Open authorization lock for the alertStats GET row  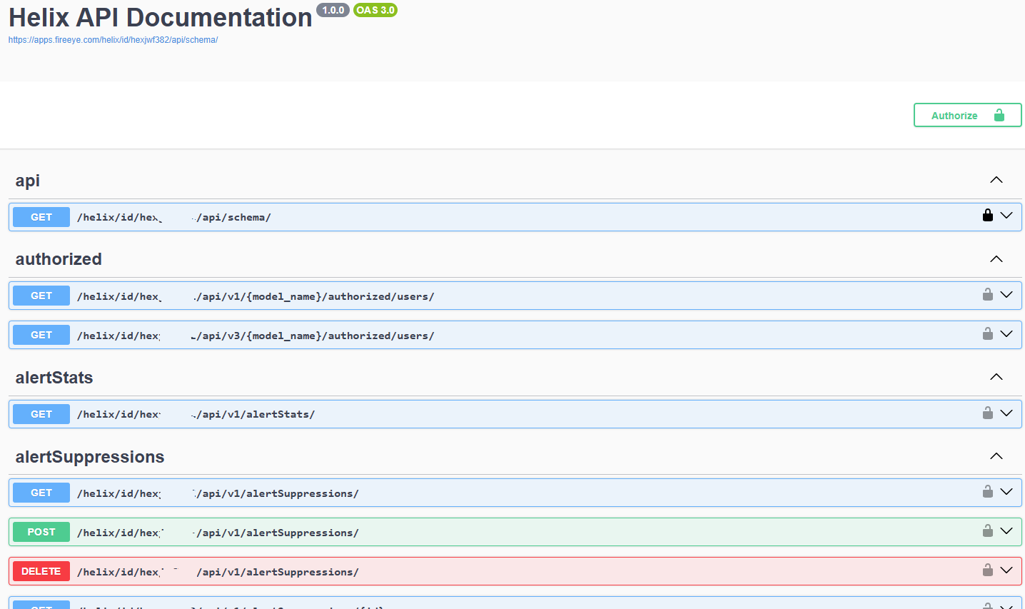tap(988, 413)
